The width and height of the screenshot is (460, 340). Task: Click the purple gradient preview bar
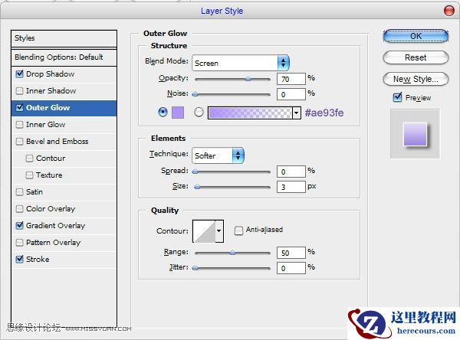coord(250,113)
